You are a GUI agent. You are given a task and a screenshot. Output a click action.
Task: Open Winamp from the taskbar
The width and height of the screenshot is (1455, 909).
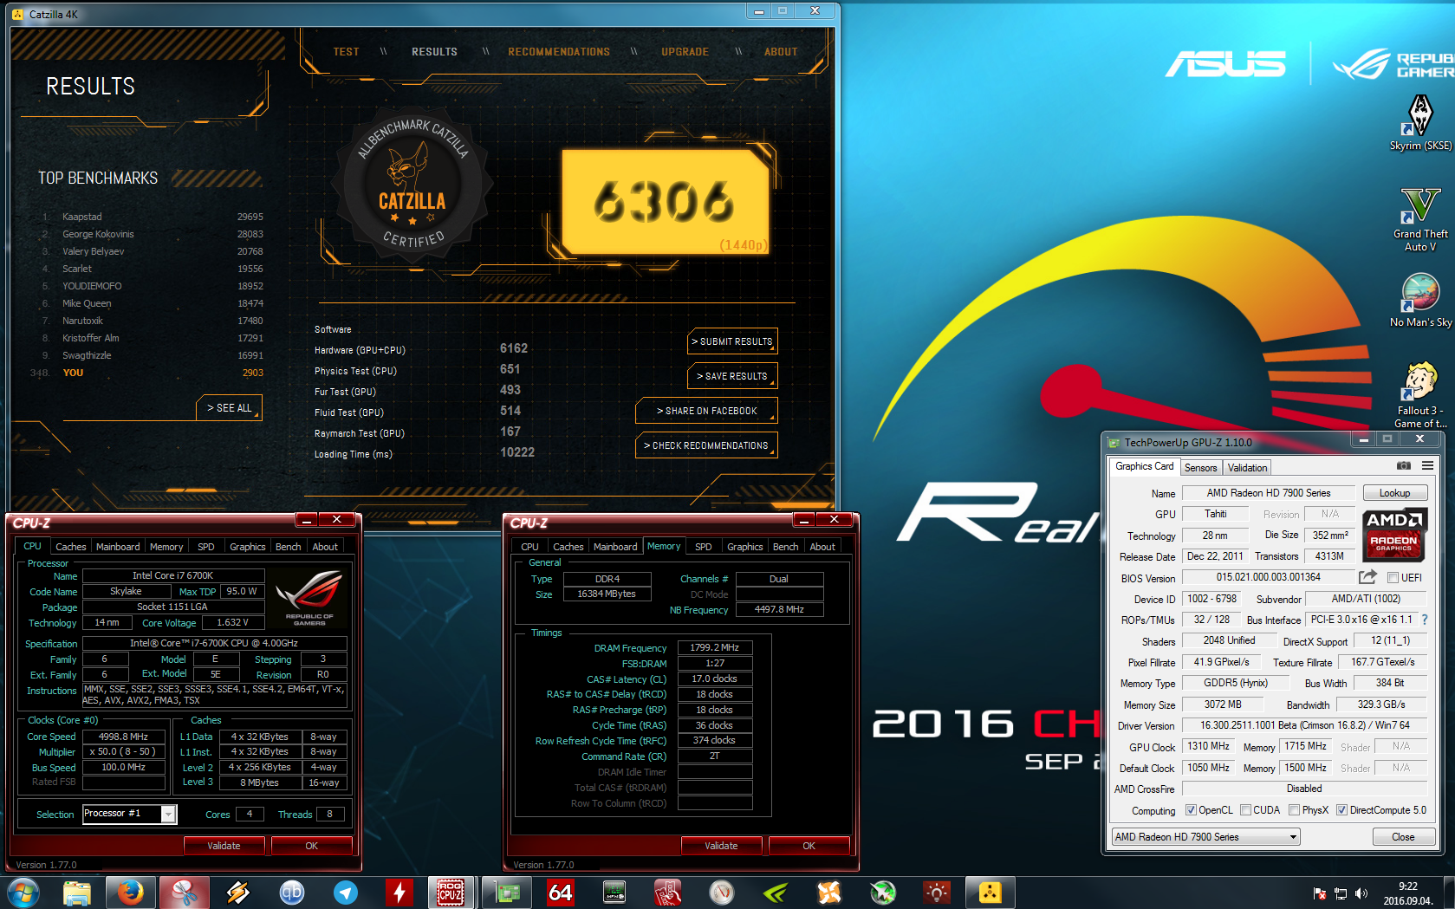click(x=238, y=893)
